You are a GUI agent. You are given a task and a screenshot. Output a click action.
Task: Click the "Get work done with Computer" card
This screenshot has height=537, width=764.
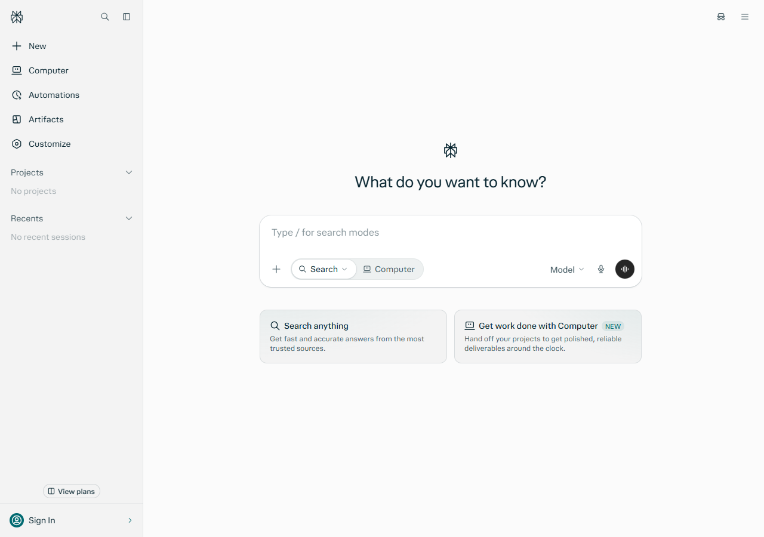point(548,337)
